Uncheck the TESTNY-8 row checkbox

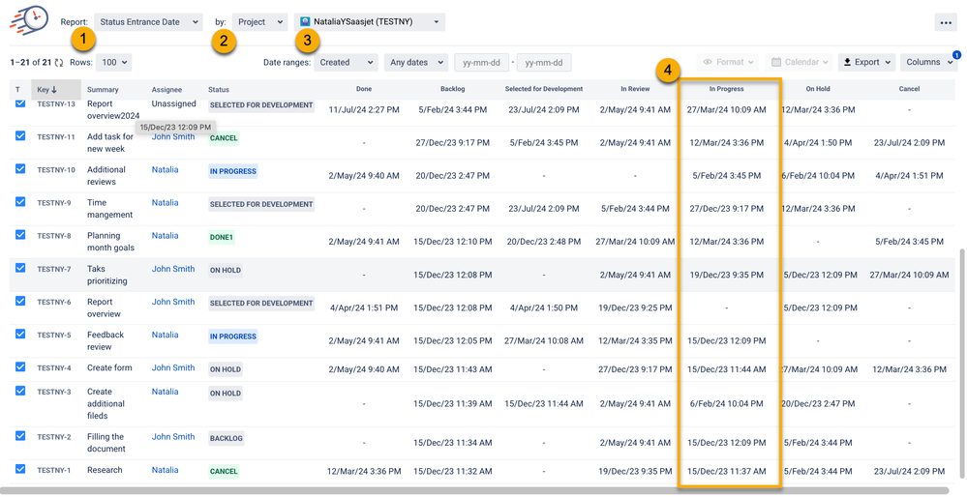pyautogui.click(x=20, y=235)
